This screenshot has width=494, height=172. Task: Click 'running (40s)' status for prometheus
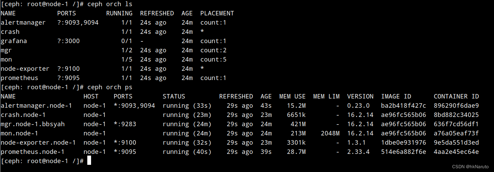tap(187, 152)
